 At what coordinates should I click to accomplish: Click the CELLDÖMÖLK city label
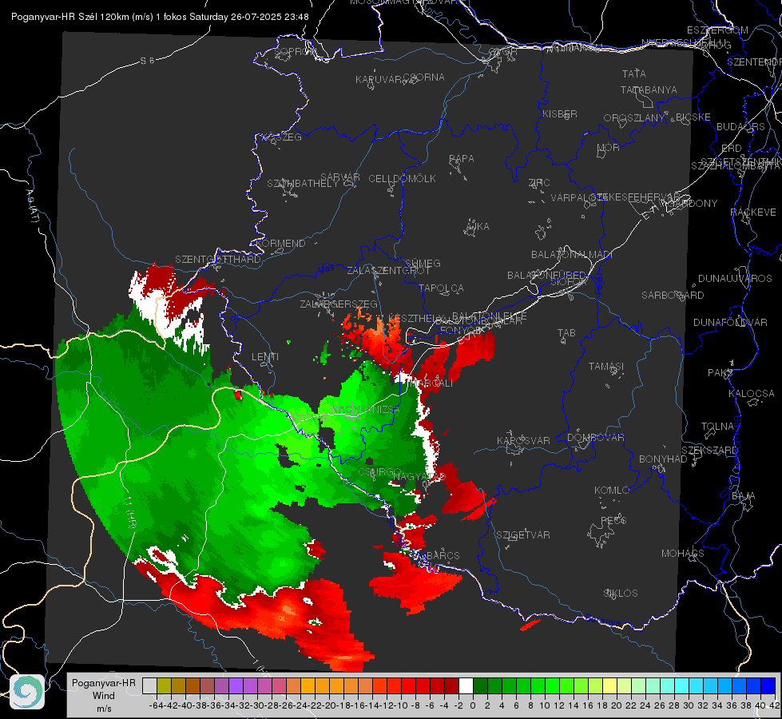tap(403, 179)
